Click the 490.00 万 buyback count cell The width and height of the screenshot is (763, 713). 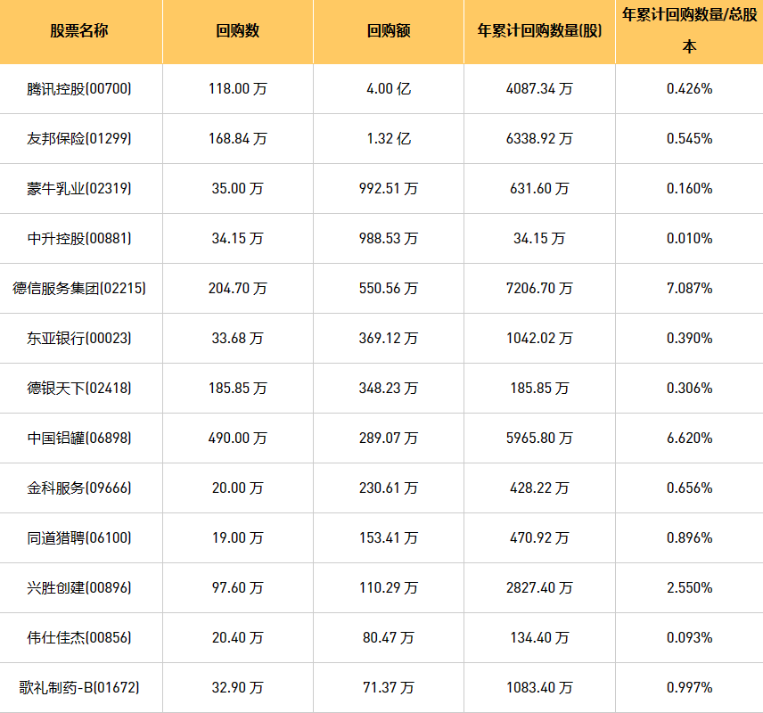(x=237, y=438)
